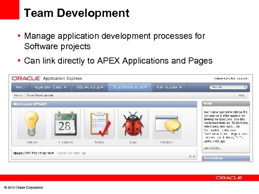The width and height of the screenshot is (259, 194).
Task: Click the Oracle logo in header
Action: click(x=26, y=78)
